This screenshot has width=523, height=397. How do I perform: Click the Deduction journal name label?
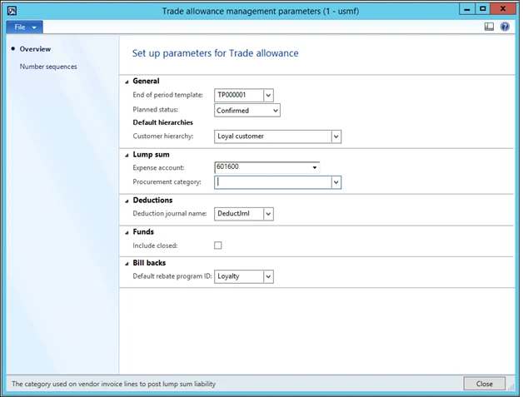pos(170,214)
